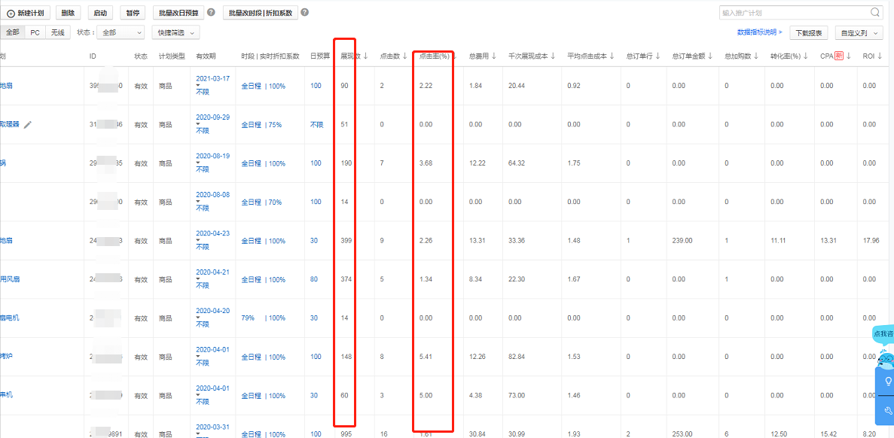The image size is (894, 438).
Task: Click the 计划类型 column header
Action: tap(171, 56)
